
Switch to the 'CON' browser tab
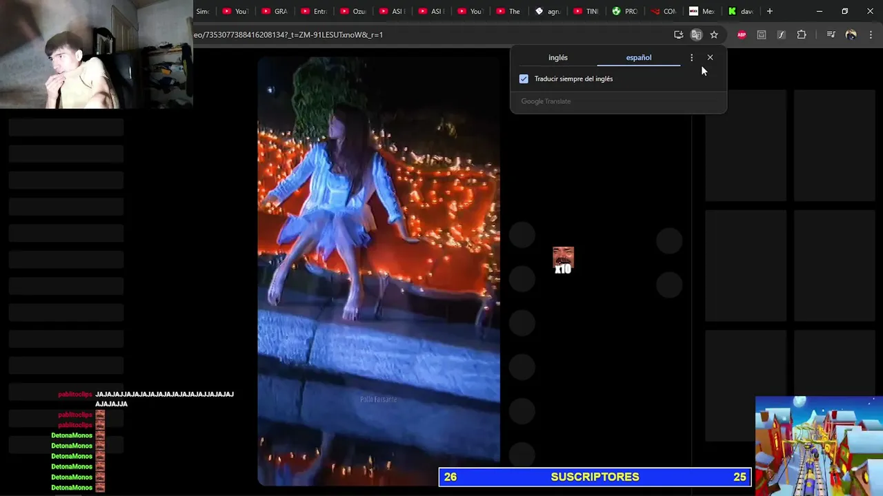tap(664, 11)
